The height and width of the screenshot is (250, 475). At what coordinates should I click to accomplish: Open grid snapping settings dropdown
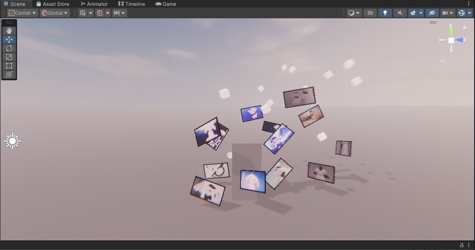[108, 13]
